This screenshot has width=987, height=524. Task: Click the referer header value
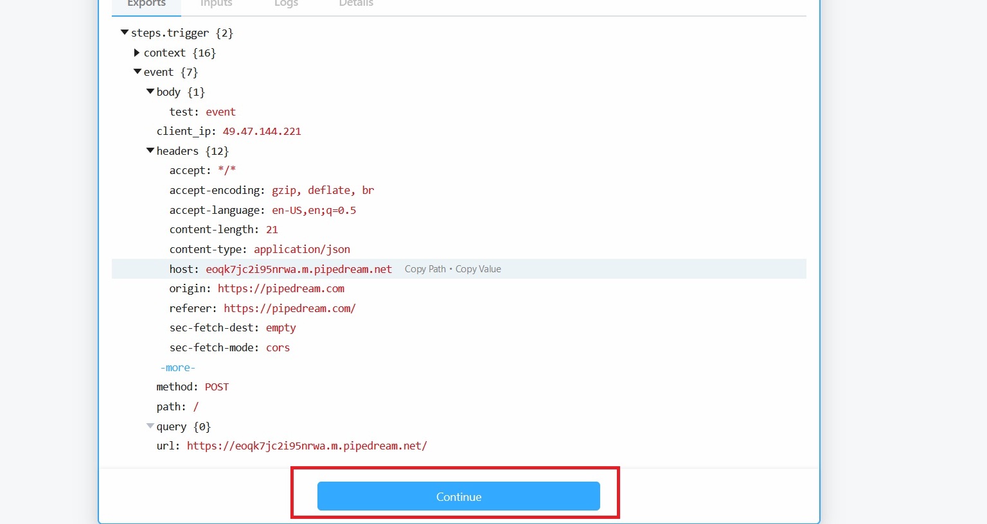(x=289, y=308)
